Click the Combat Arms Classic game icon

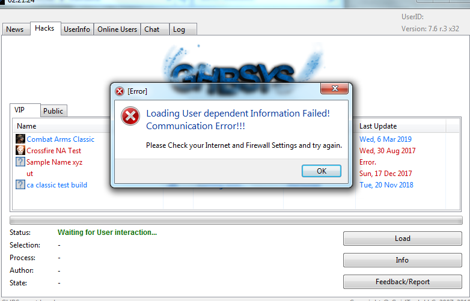point(20,139)
